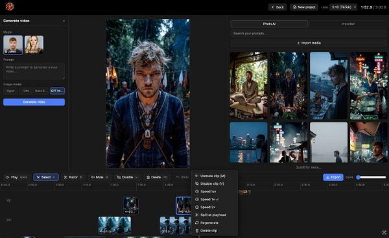Click the Generate video button
This screenshot has height=238, width=389.
pos(34,102)
